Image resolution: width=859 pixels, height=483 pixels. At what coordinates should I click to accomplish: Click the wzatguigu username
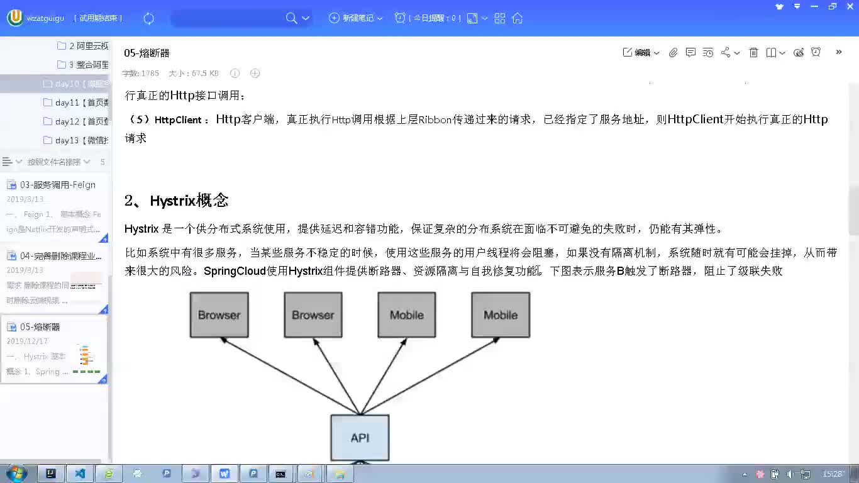pyautogui.click(x=45, y=18)
